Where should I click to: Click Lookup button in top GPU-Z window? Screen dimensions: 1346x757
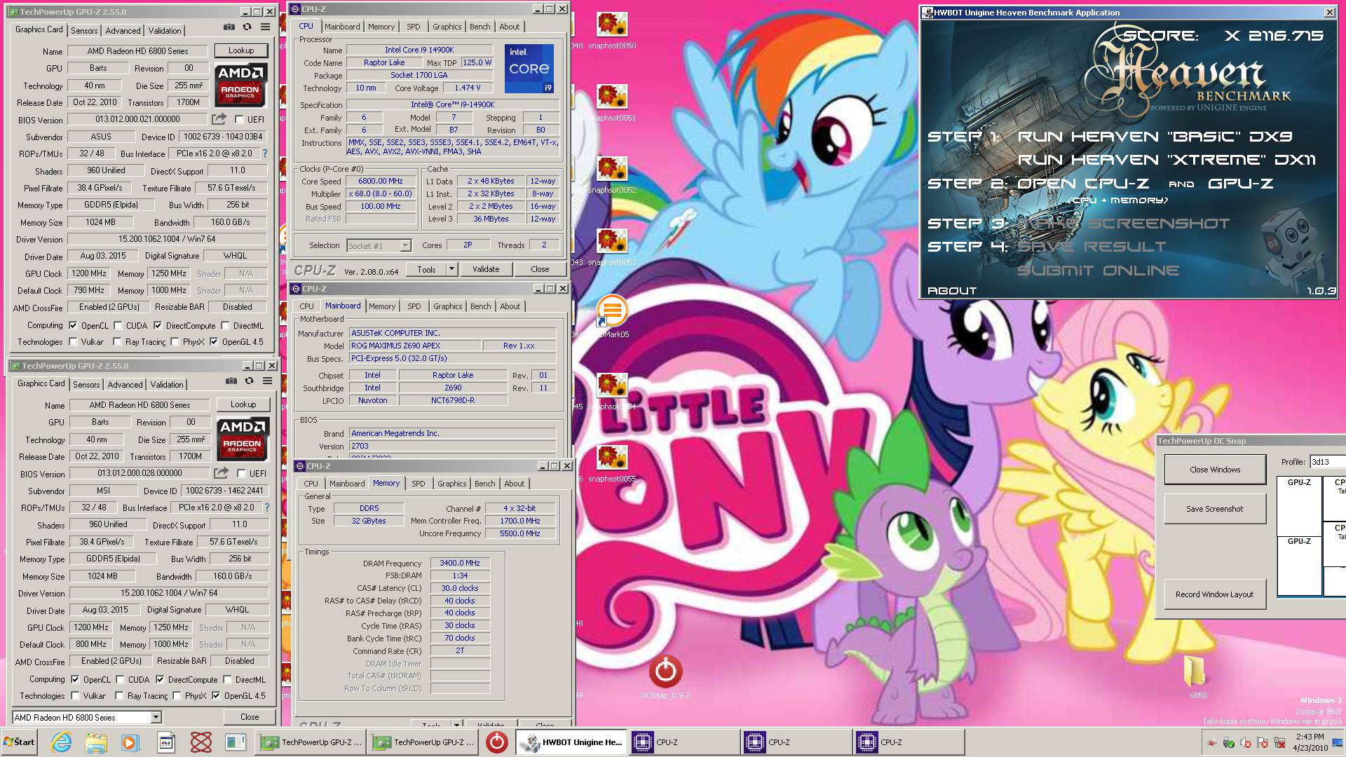pos(241,50)
